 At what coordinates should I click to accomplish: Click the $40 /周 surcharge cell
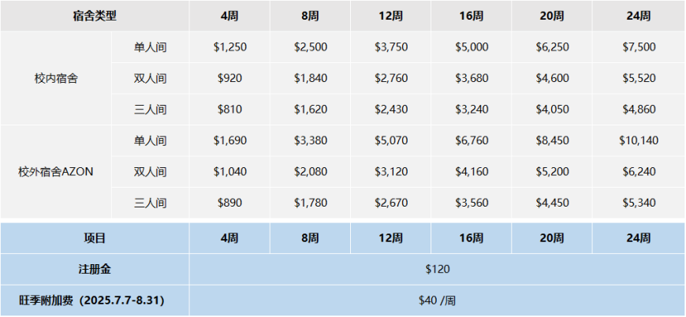point(437,300)
